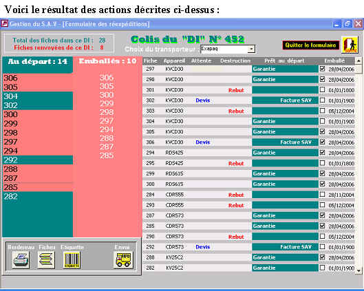Click the yellow truck Envoi icon
This screenshot has height=291, width=364.
(123, 260)
